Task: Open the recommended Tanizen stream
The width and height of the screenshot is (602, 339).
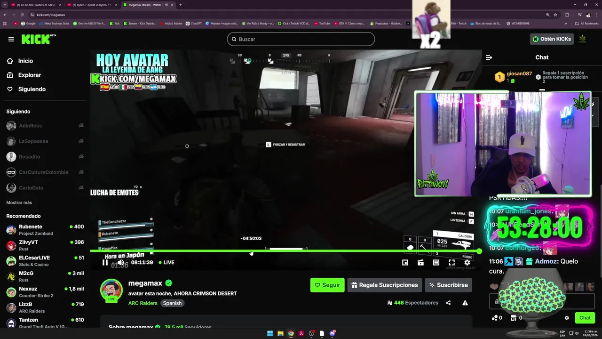Action: [x=45, y=323]
